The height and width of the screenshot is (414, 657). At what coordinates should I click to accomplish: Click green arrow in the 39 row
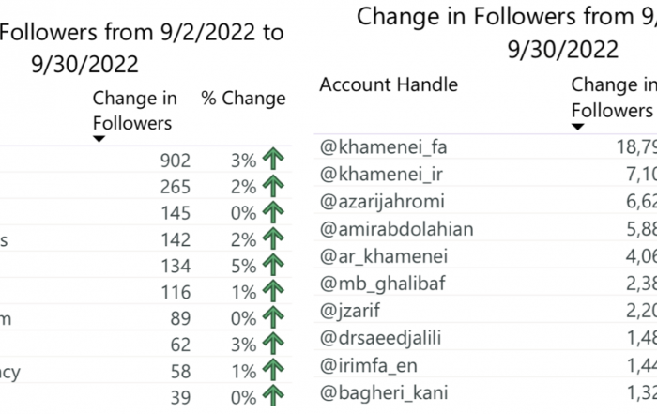pos(274,395)
